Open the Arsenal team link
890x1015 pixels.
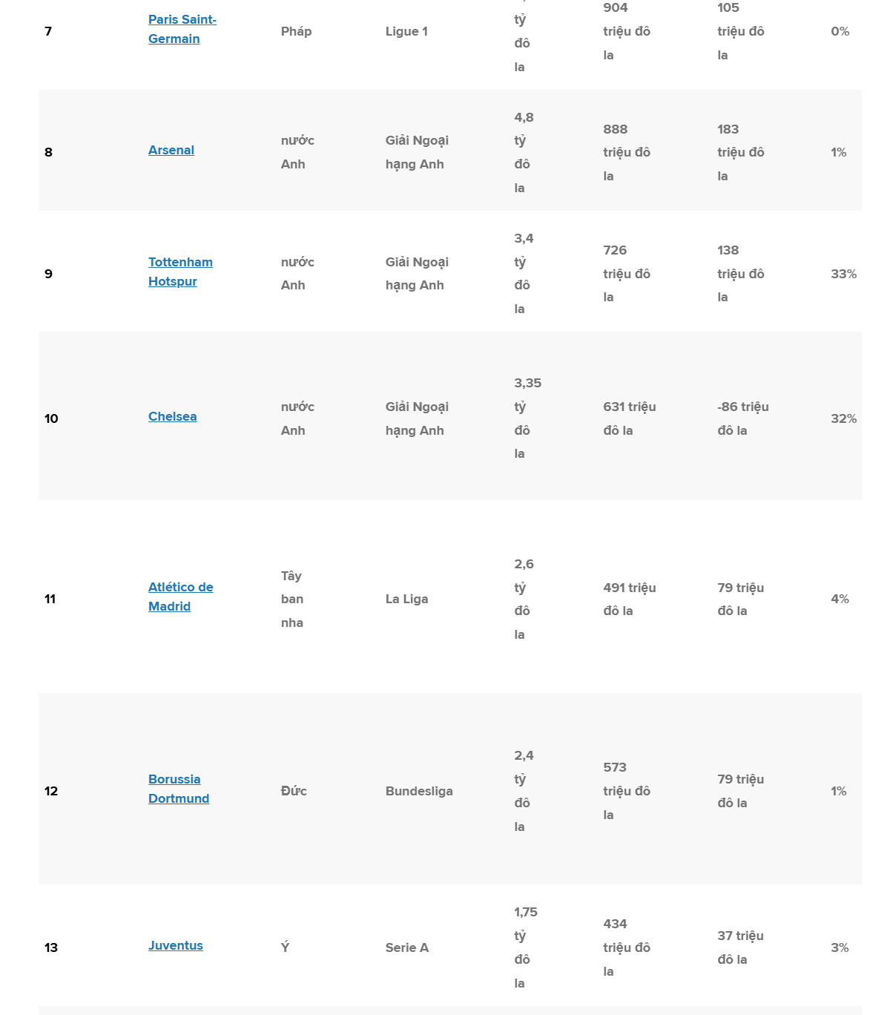[171, 150]
